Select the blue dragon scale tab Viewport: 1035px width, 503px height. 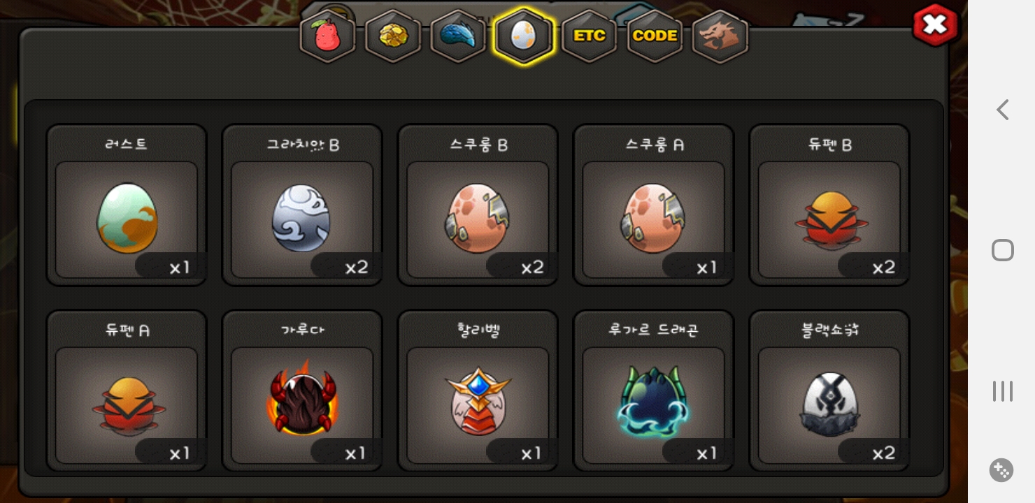click(x=458, y=36)
